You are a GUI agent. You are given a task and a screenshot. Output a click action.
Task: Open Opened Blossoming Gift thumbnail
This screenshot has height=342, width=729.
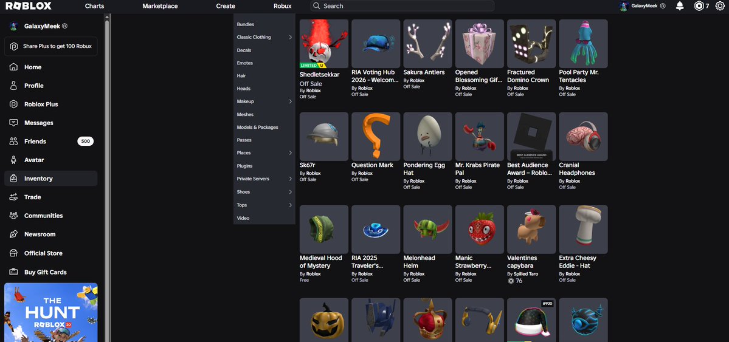[480, 44]
